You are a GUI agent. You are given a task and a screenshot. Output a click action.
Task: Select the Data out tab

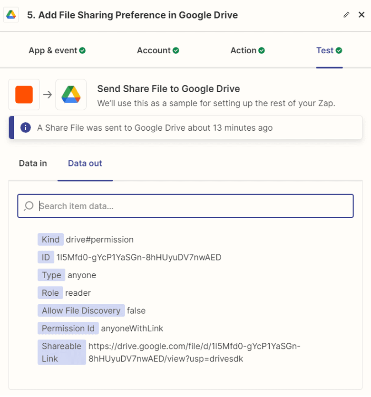click(x=85, y=163)
